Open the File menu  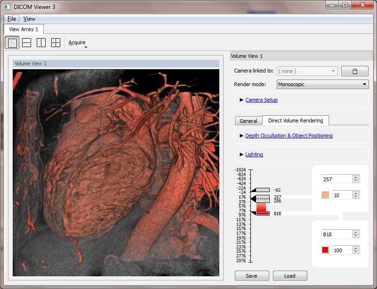coord(12,19)
